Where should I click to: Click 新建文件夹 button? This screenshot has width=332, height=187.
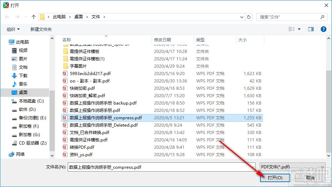pos(41,29)
